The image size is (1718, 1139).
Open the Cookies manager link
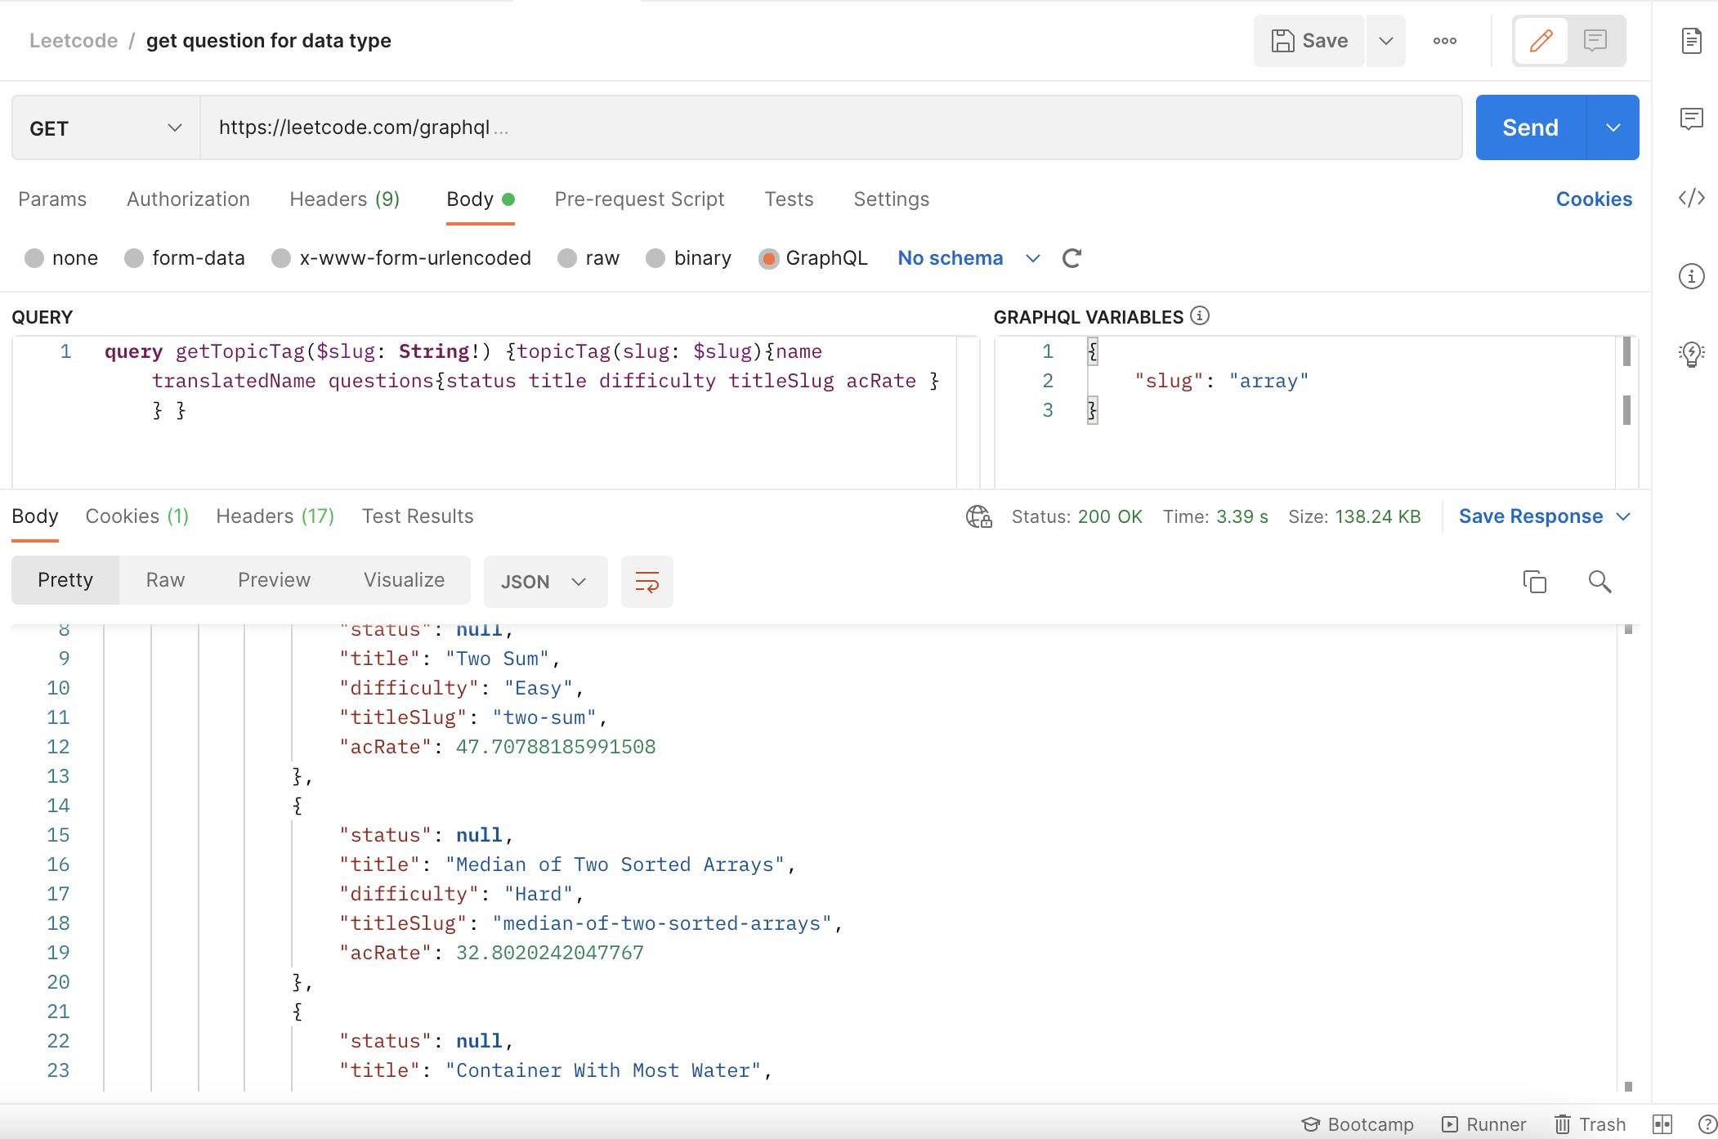(1593, 199)
